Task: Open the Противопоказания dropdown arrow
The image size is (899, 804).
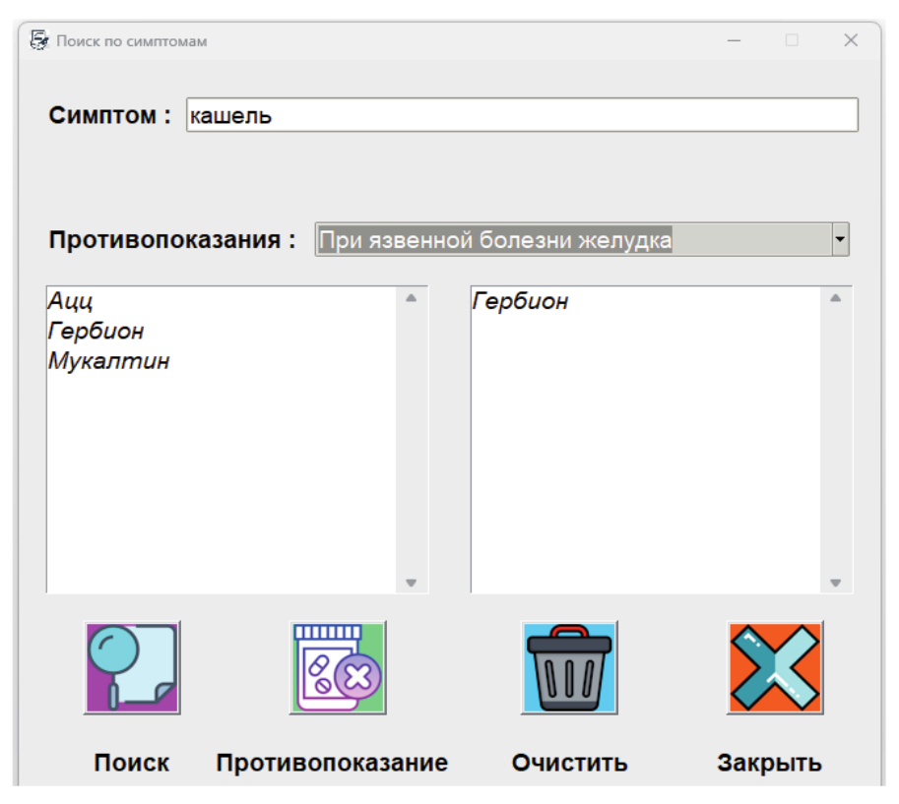Action: (x=840, y=239)
